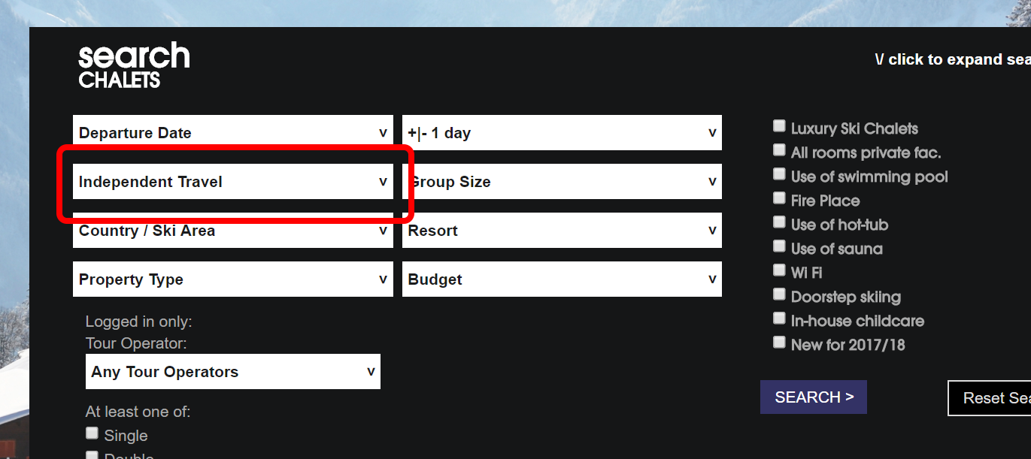Check the Single room checkbox

(92, 433)
